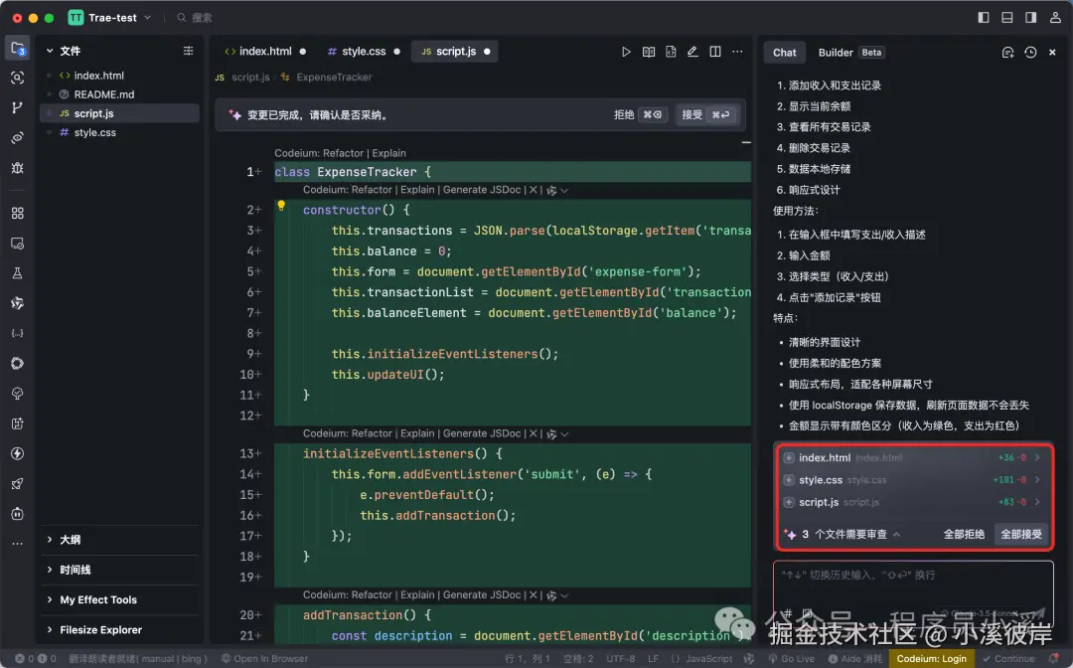Split the editor using the split-pane icon
Screen dimensions: 1073x668
point(714,51)
